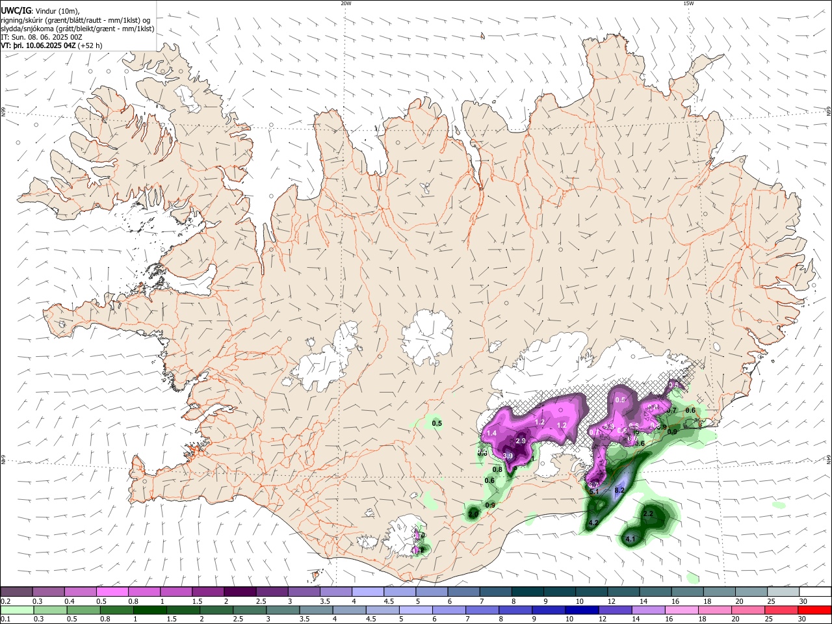Screen dimensions: 832x624
Task: Click the 0.7 rain value beside 0.6
Action: (x=672, y=410)
